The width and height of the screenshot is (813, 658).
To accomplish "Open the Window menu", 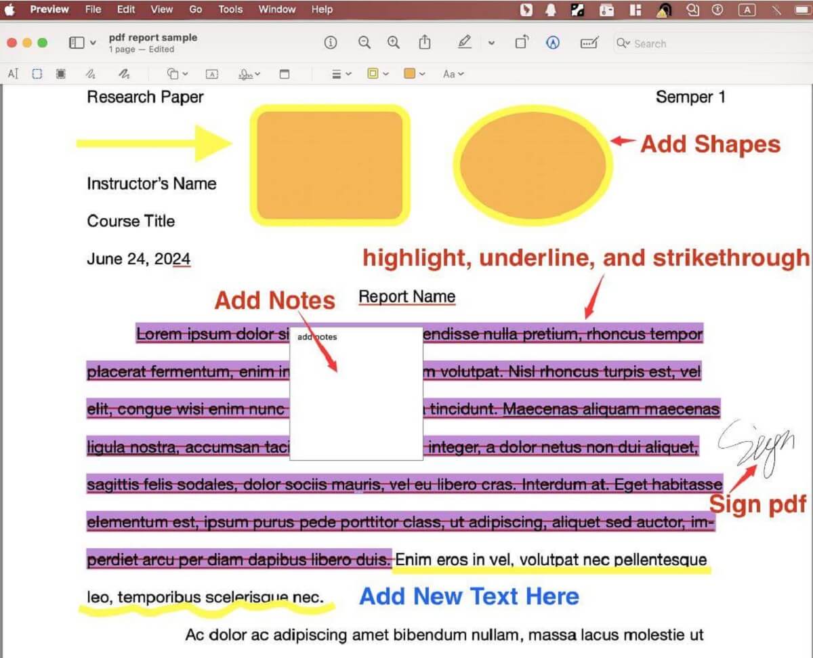I will tap(276, 9).
